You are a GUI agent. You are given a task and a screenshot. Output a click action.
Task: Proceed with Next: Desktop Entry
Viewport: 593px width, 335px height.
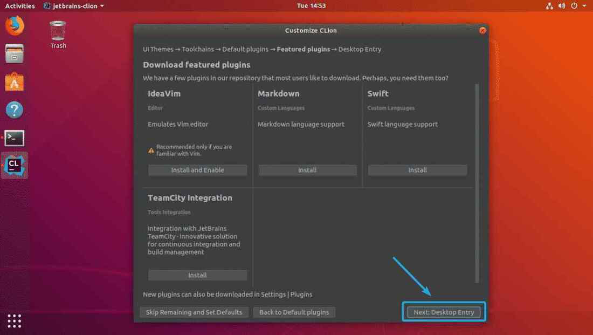tap(444, 312)
